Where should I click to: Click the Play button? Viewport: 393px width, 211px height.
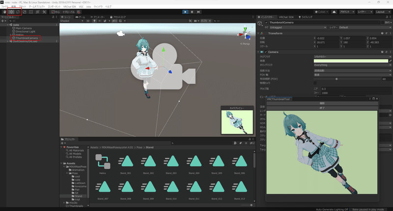coord(185,12)
